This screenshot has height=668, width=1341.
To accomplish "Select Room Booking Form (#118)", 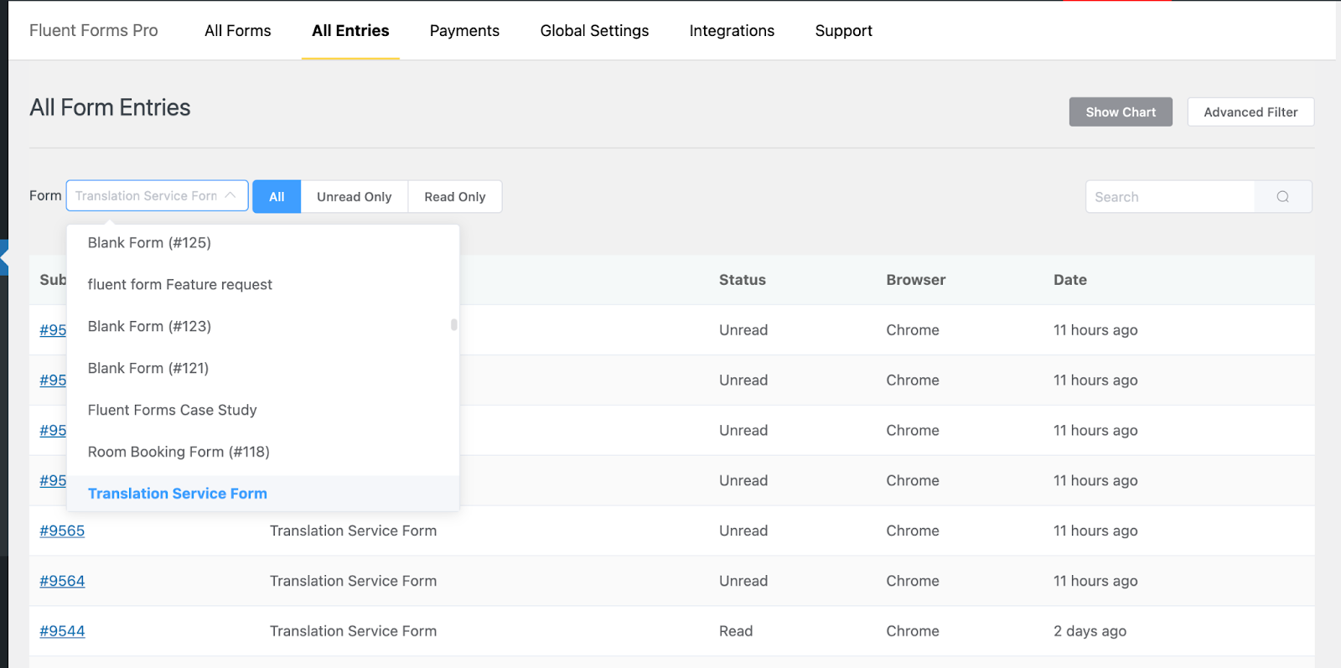I will tap(263, 453).
